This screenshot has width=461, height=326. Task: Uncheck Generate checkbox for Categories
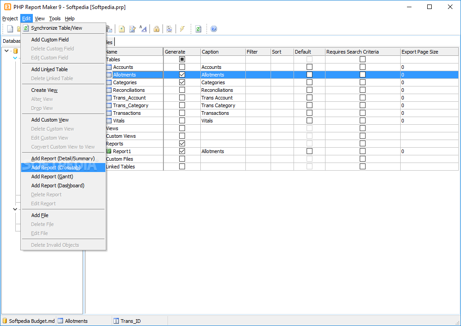click(182, 82)
